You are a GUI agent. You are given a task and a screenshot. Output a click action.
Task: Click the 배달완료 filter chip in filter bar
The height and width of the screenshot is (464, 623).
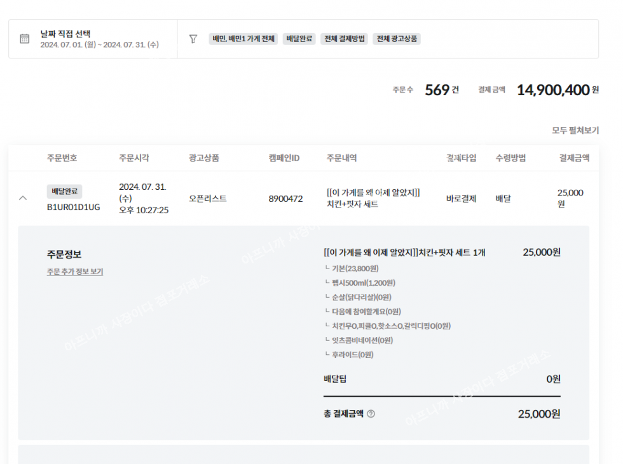[299, 39]
